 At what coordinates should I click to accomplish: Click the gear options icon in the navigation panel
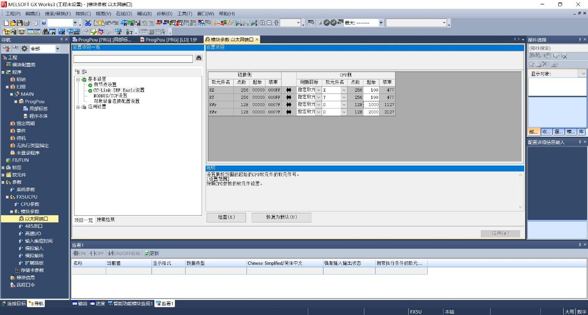[x=24, y=48]
